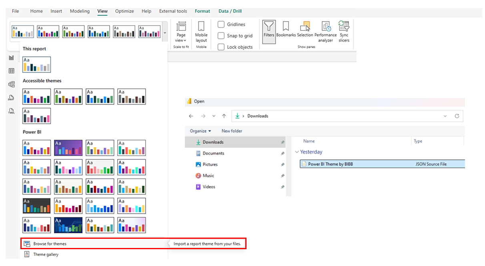Viewport: 485px width, 266px height.
Task: Switch to the Insert tab
Action: (x=56, y=11)
